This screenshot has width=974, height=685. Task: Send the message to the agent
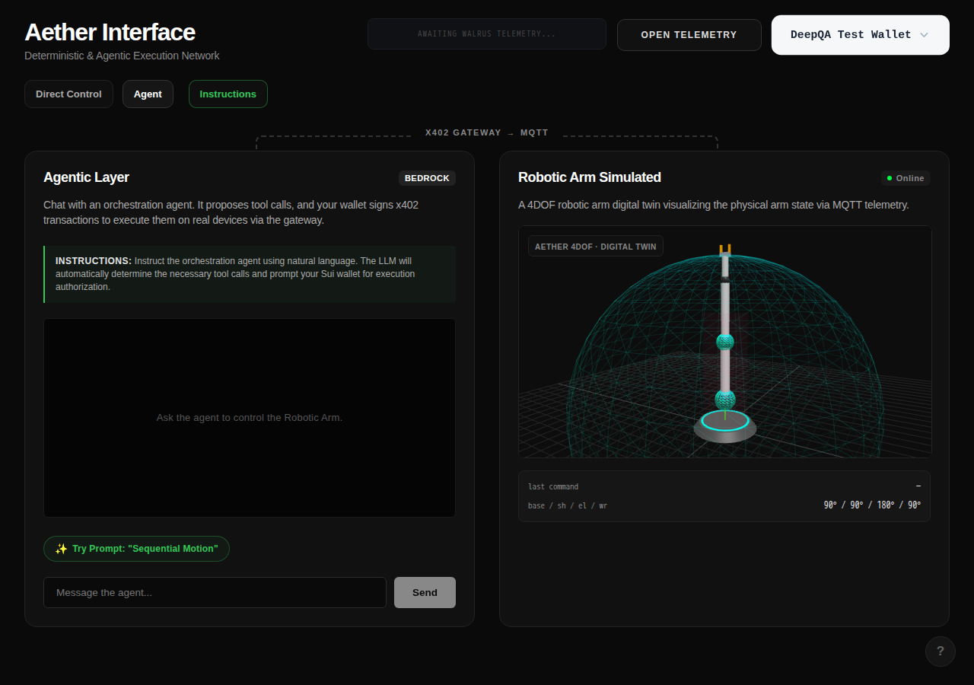[x=425, y=593]
